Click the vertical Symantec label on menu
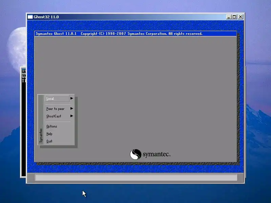Image resolution: width=271 pixels, height=203 pixels. (x=41, y=136)
